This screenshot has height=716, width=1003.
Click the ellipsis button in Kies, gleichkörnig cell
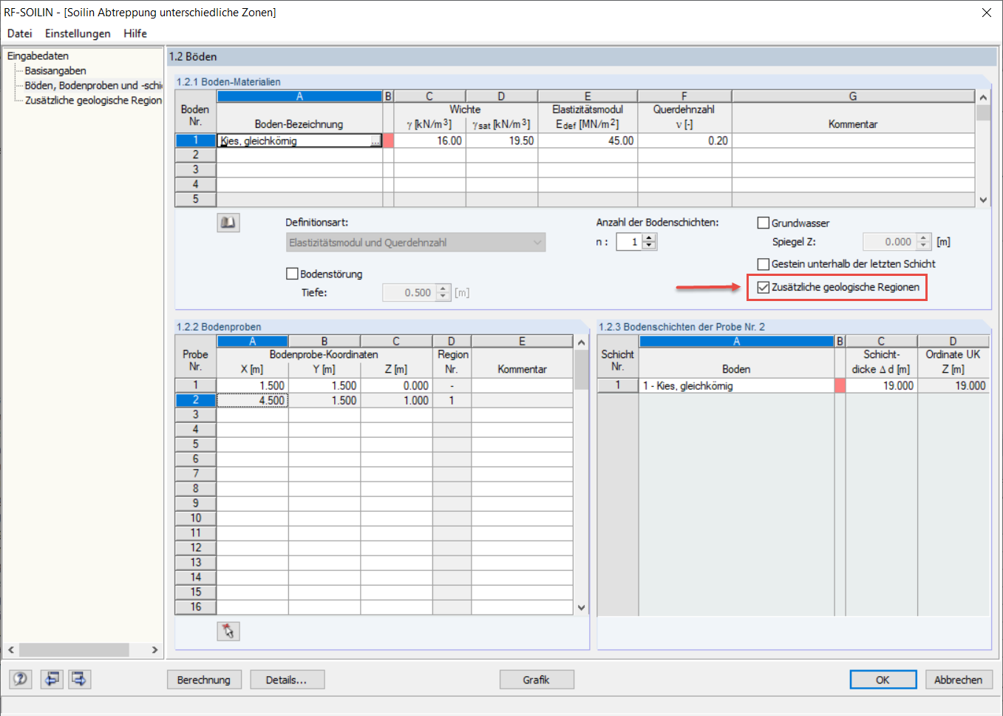coord(375,141)
